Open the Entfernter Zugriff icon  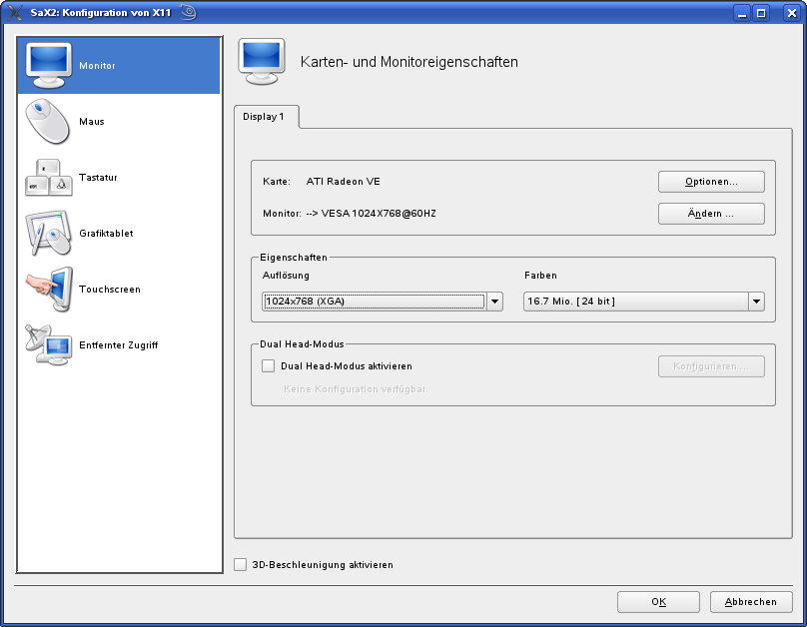(x=49, y=344)
